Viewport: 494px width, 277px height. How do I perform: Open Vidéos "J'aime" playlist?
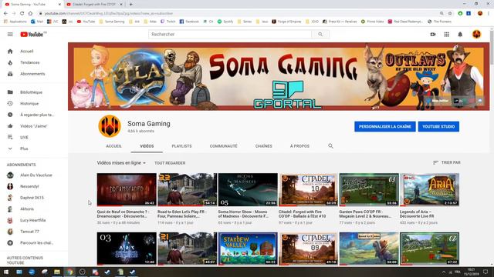tap(34, 126)
